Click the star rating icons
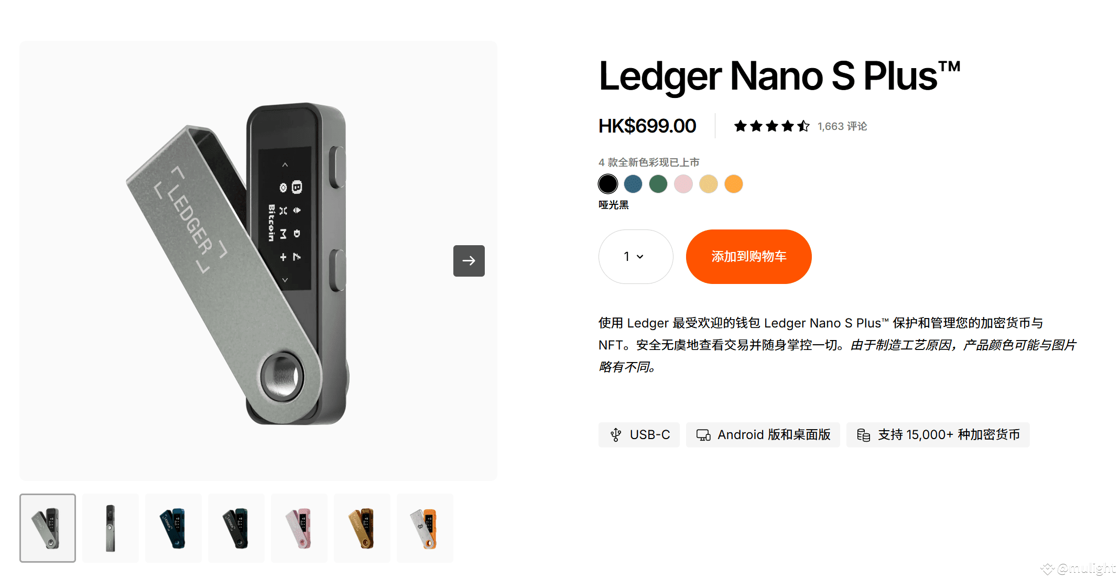The image size is (1120, 580). pos(771,126)
